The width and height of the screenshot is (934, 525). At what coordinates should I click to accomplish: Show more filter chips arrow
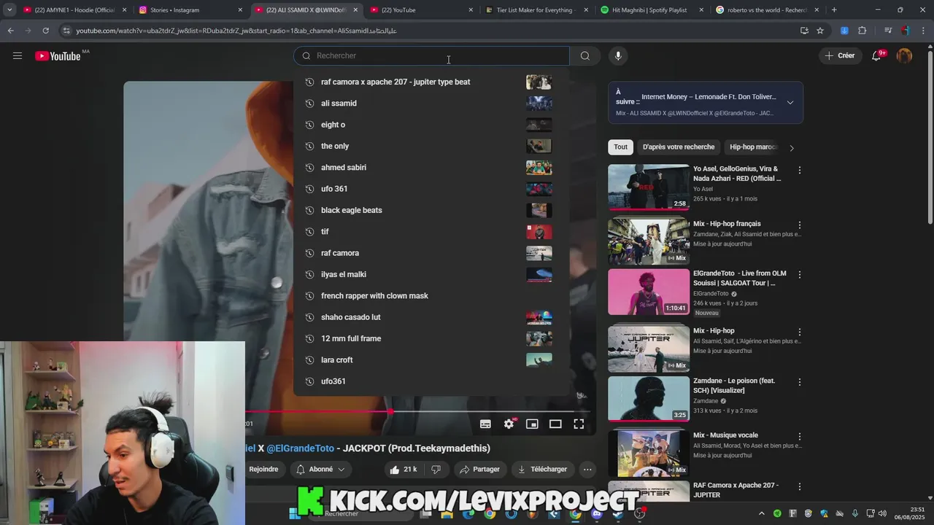coord(792,147)
